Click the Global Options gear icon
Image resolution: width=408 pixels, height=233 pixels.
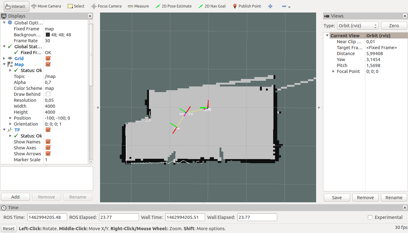pyautogui.click(x=10, y=23)
